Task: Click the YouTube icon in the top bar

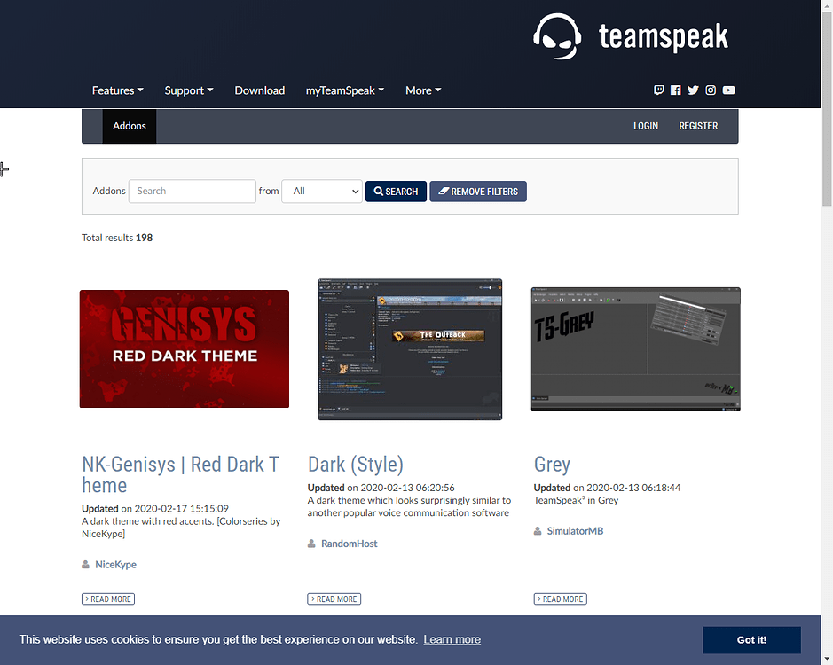Action: 728,90
